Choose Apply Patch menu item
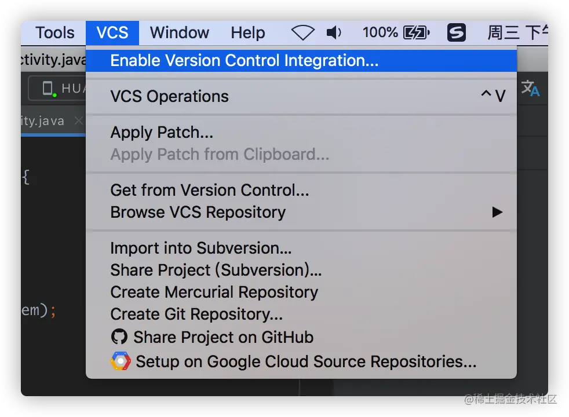This screenshot has width=569, height=417. point(162,132)
